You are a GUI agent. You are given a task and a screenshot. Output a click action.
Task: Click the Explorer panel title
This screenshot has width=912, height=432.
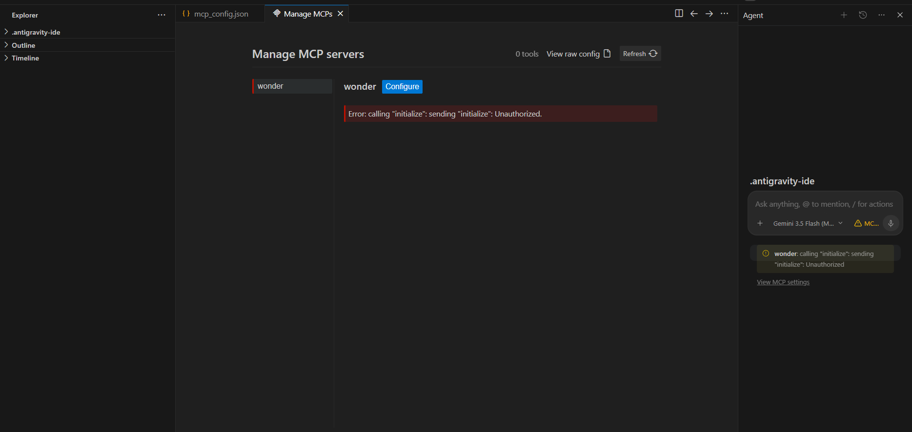25,15
